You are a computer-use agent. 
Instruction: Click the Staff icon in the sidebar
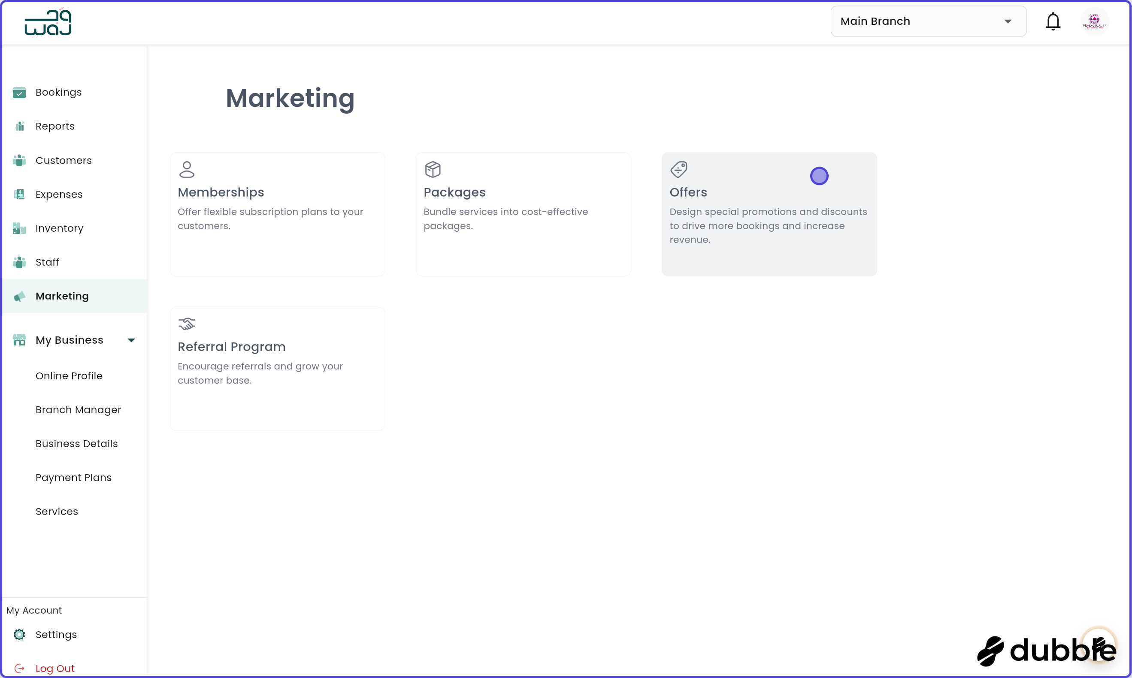(x=19, y=262)
